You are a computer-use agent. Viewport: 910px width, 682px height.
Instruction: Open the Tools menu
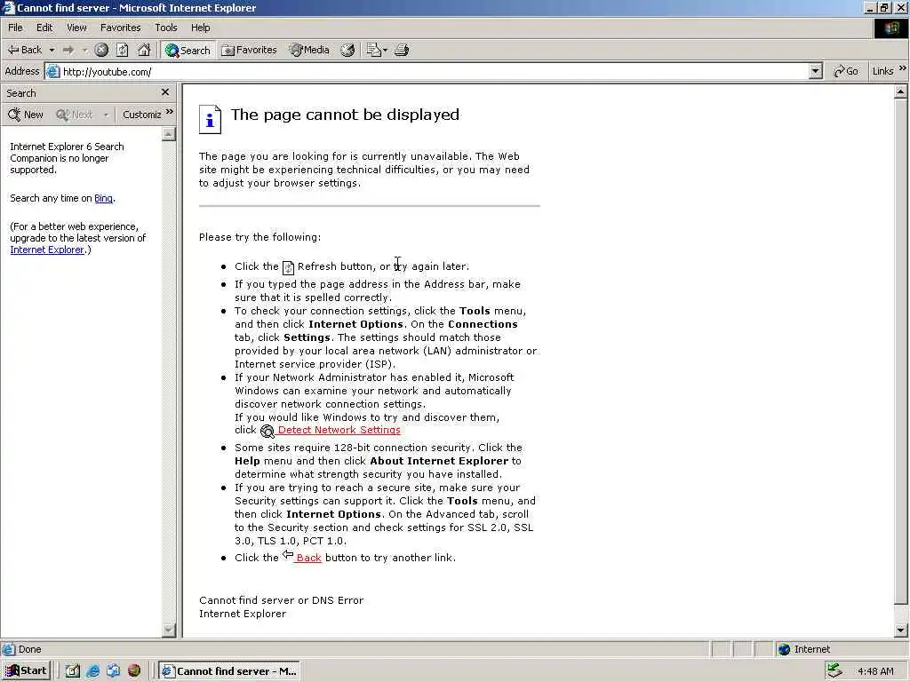(165, 28)
